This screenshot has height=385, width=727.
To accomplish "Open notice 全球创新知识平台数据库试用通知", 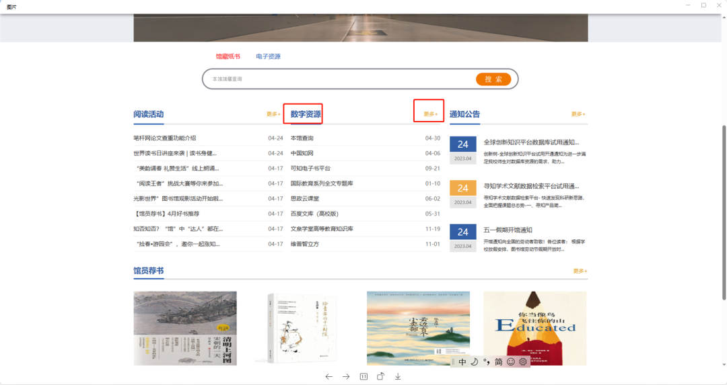I will [x=531, y=142].
